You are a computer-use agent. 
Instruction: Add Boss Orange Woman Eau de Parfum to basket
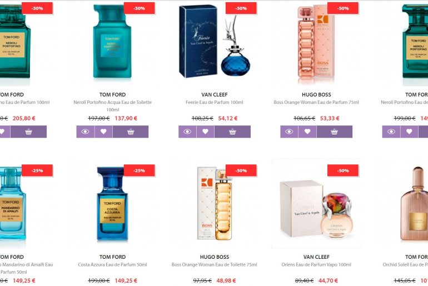[335, 132]
